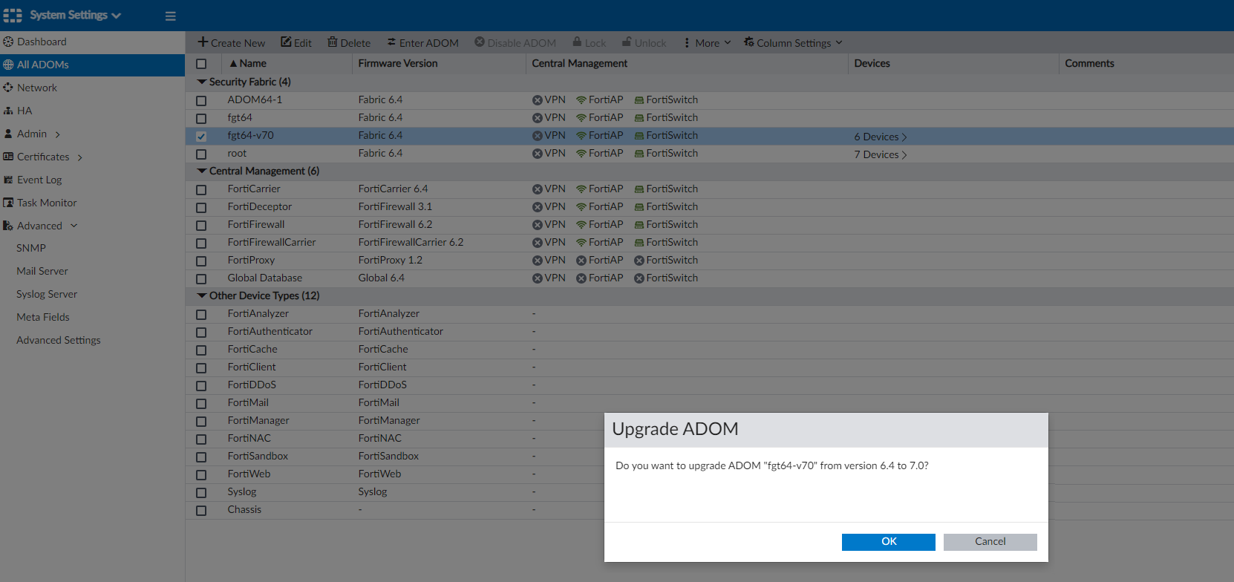Open the Mail Server page

[42, 271]
